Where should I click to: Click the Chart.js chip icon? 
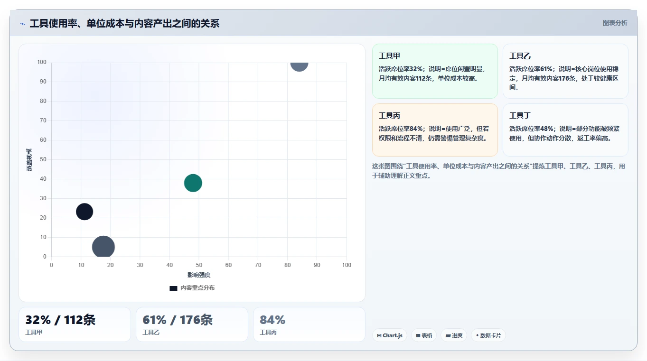tap(379, 336)
